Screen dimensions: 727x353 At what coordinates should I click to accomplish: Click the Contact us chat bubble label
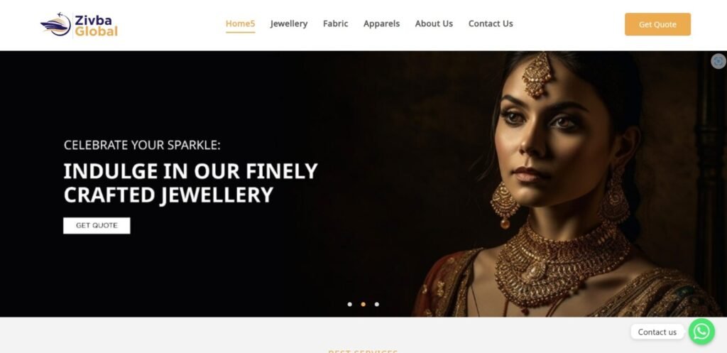[x=657, y=332]
